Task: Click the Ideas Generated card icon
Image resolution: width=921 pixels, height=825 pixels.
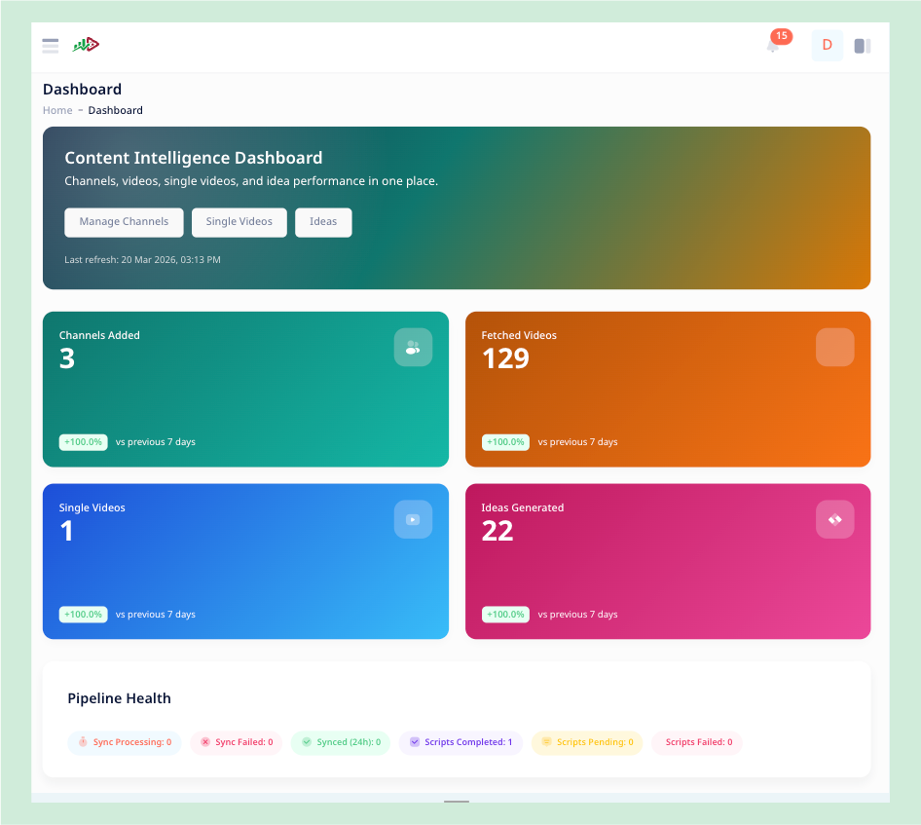Action: (834, 519)
